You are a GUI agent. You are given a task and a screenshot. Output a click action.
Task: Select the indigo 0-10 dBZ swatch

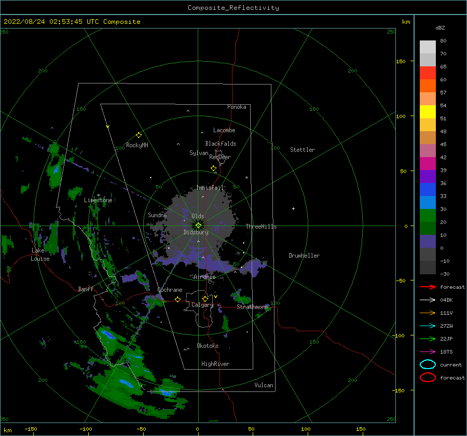[428, 242]
